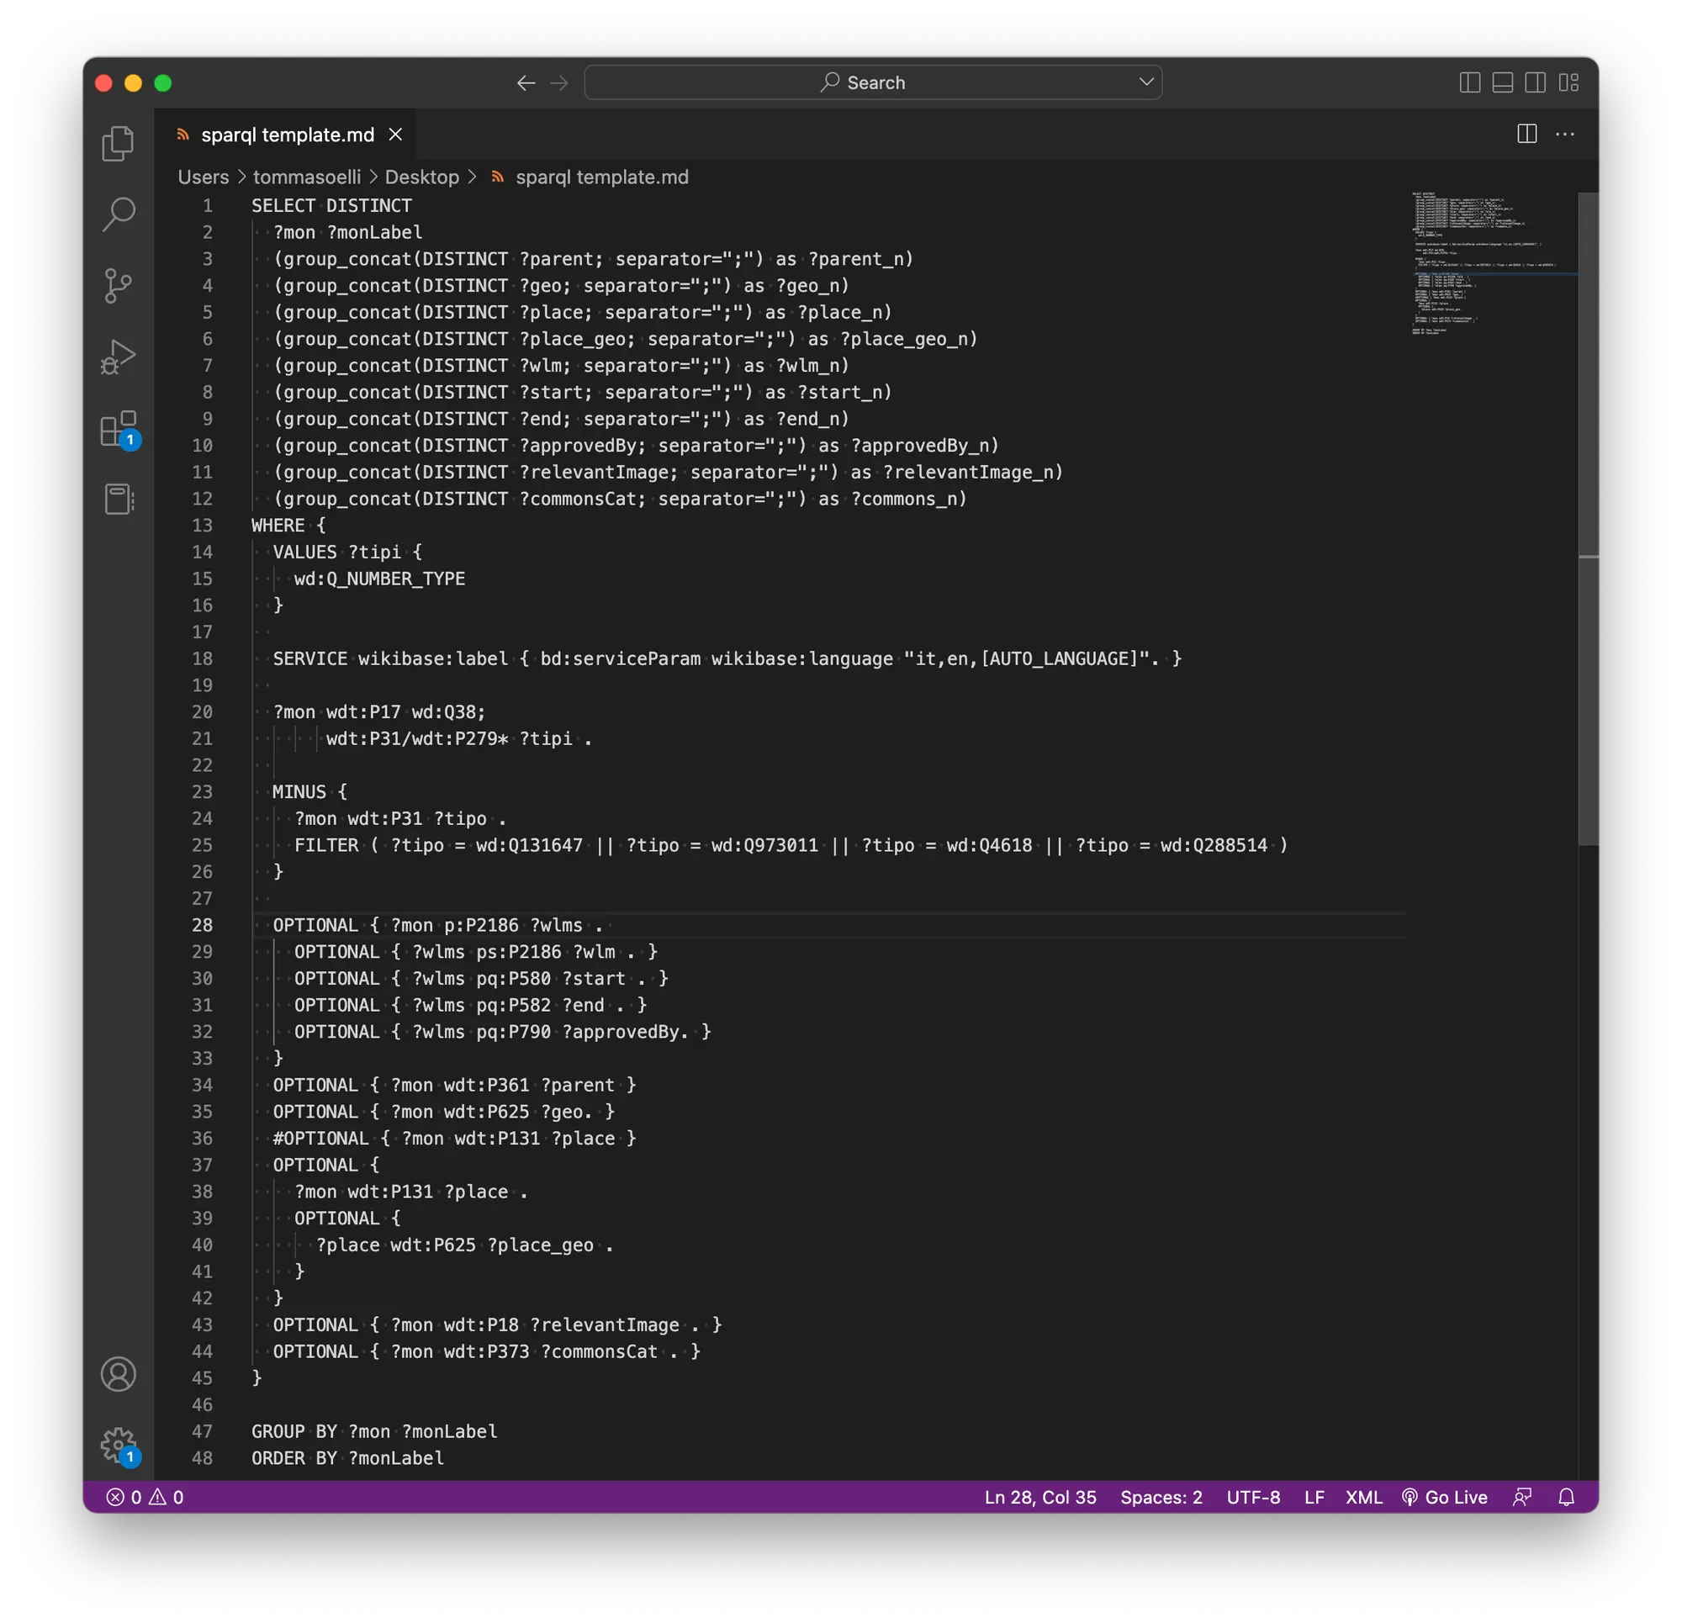Click Ln 28, Col 35 indicator
The image size is (1682, 1623).
(x=1040, y=1497)
